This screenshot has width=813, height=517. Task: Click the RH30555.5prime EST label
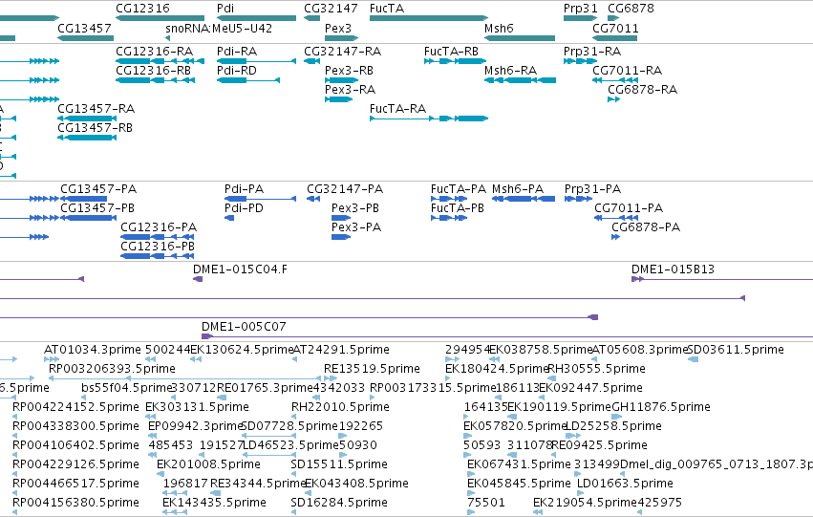(x=597, y=369)
